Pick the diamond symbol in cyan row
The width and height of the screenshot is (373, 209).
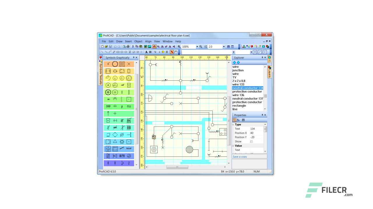coord(115,135)
